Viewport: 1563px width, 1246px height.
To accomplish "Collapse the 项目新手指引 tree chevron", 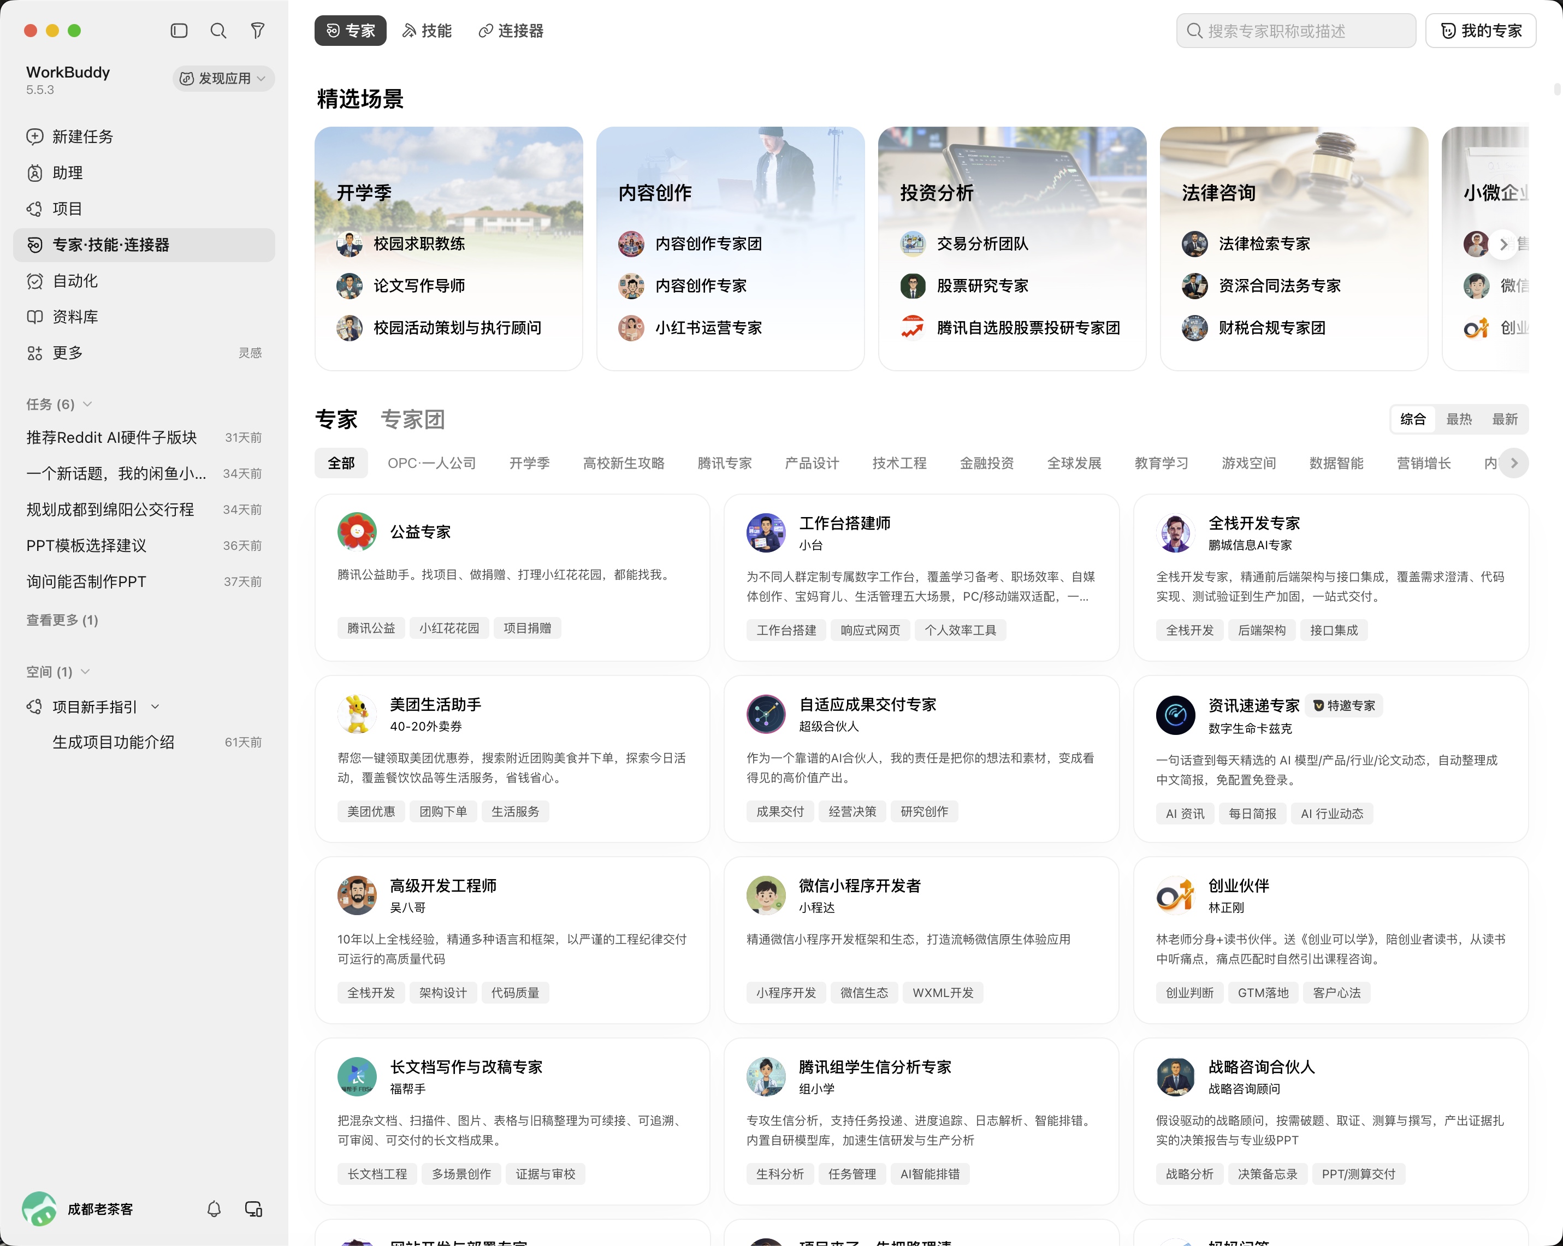I will [x=155, y=707].
